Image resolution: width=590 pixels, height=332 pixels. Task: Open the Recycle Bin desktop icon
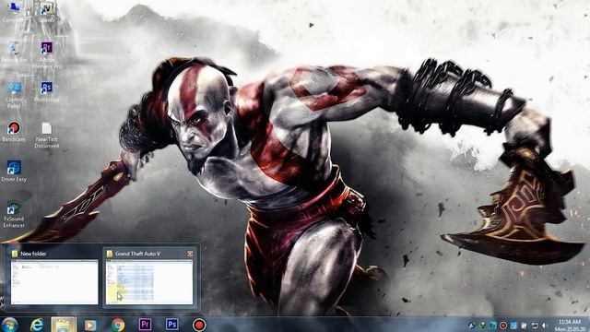tap(14, 52)
